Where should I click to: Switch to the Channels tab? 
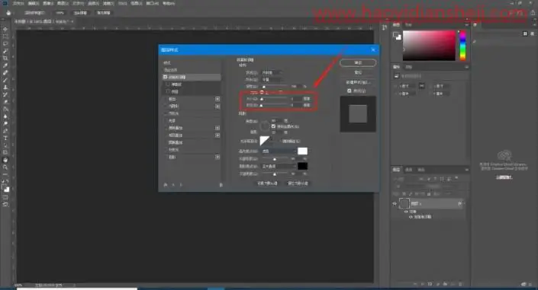(408, 170)
